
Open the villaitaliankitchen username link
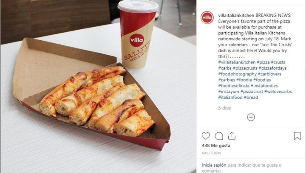(236, 15)
